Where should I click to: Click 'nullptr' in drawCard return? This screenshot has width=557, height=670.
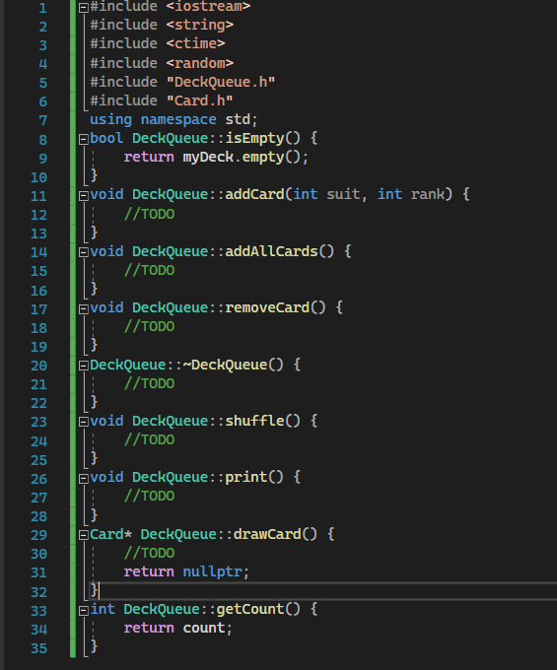click(213, 572)
